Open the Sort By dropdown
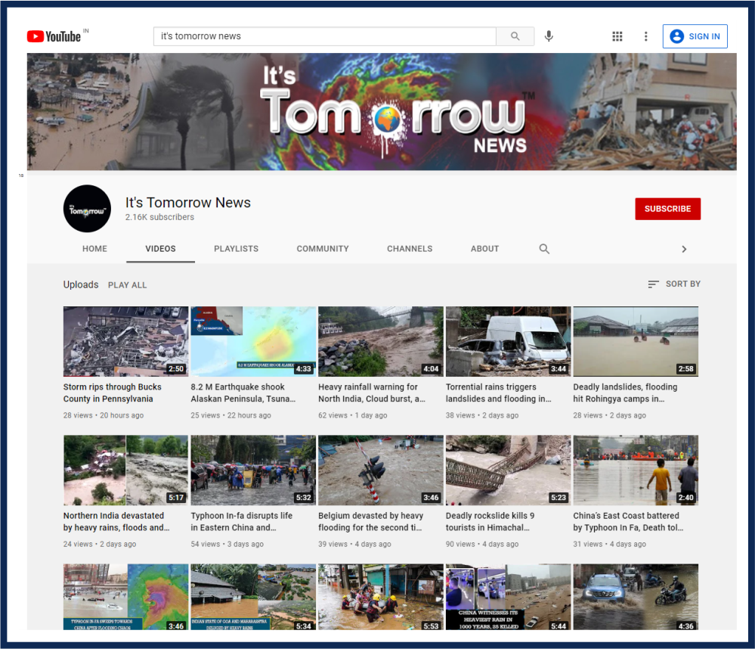This screenshot has height=649, width=755. [x=674, y=284]
